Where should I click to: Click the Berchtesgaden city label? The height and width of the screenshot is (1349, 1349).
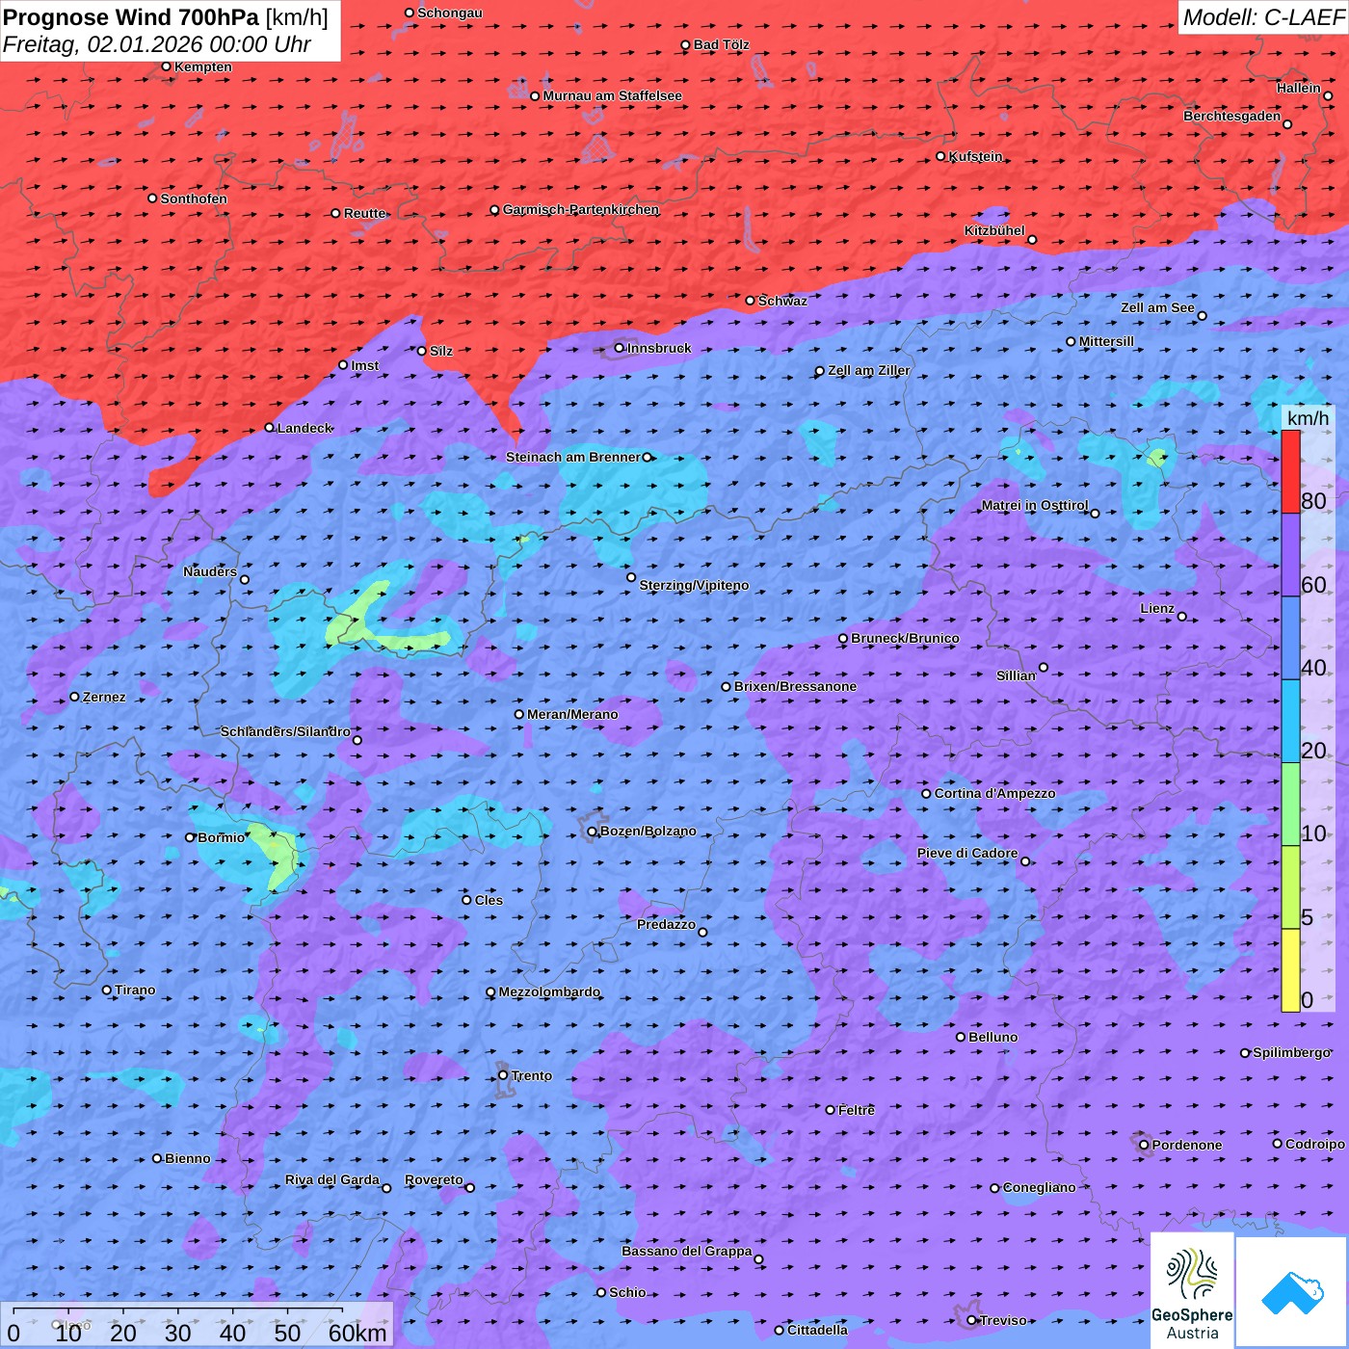tap(1231, 116)
